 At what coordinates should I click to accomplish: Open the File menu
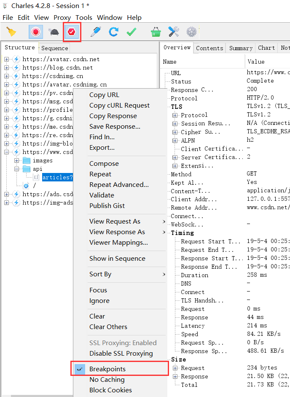8,17
